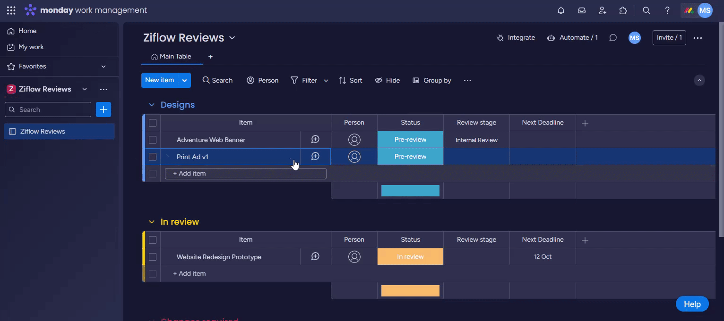Select all items in Designs group
This screenshot has height=321, width=724.
(x=153, y=123)
